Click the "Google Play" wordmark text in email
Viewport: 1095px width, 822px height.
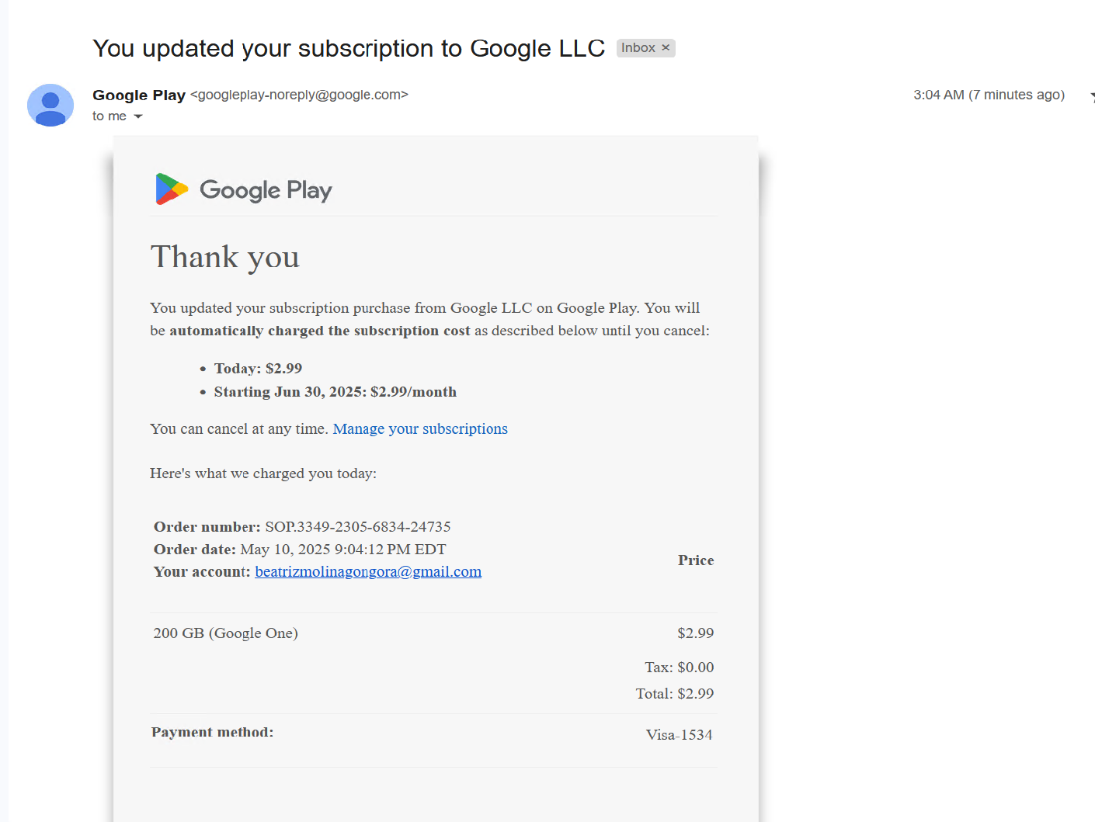(266, 190)
